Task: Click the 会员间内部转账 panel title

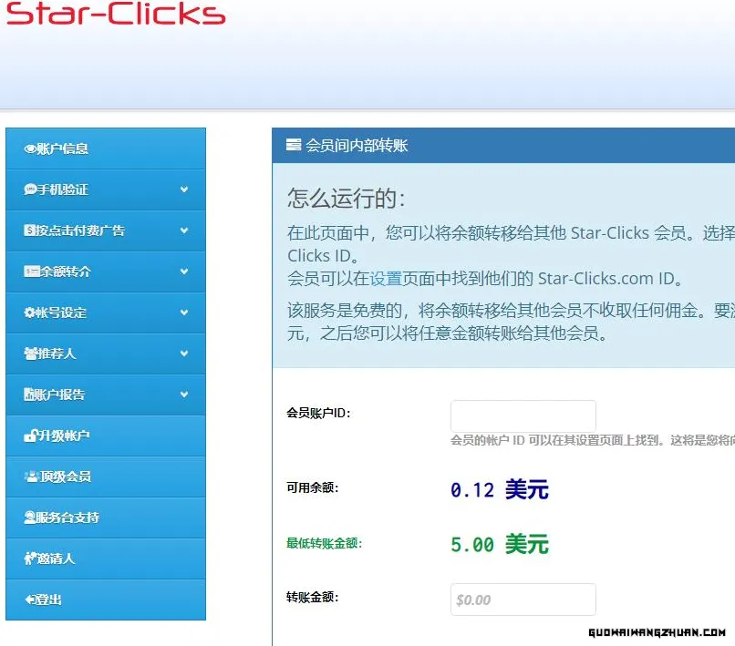Action: tap(357, 145)
